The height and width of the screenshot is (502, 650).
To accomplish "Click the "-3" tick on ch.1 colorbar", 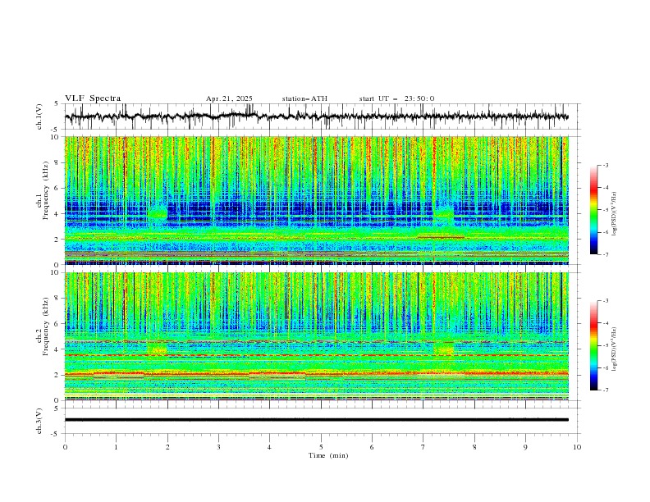I will click(x=605, y=165).
